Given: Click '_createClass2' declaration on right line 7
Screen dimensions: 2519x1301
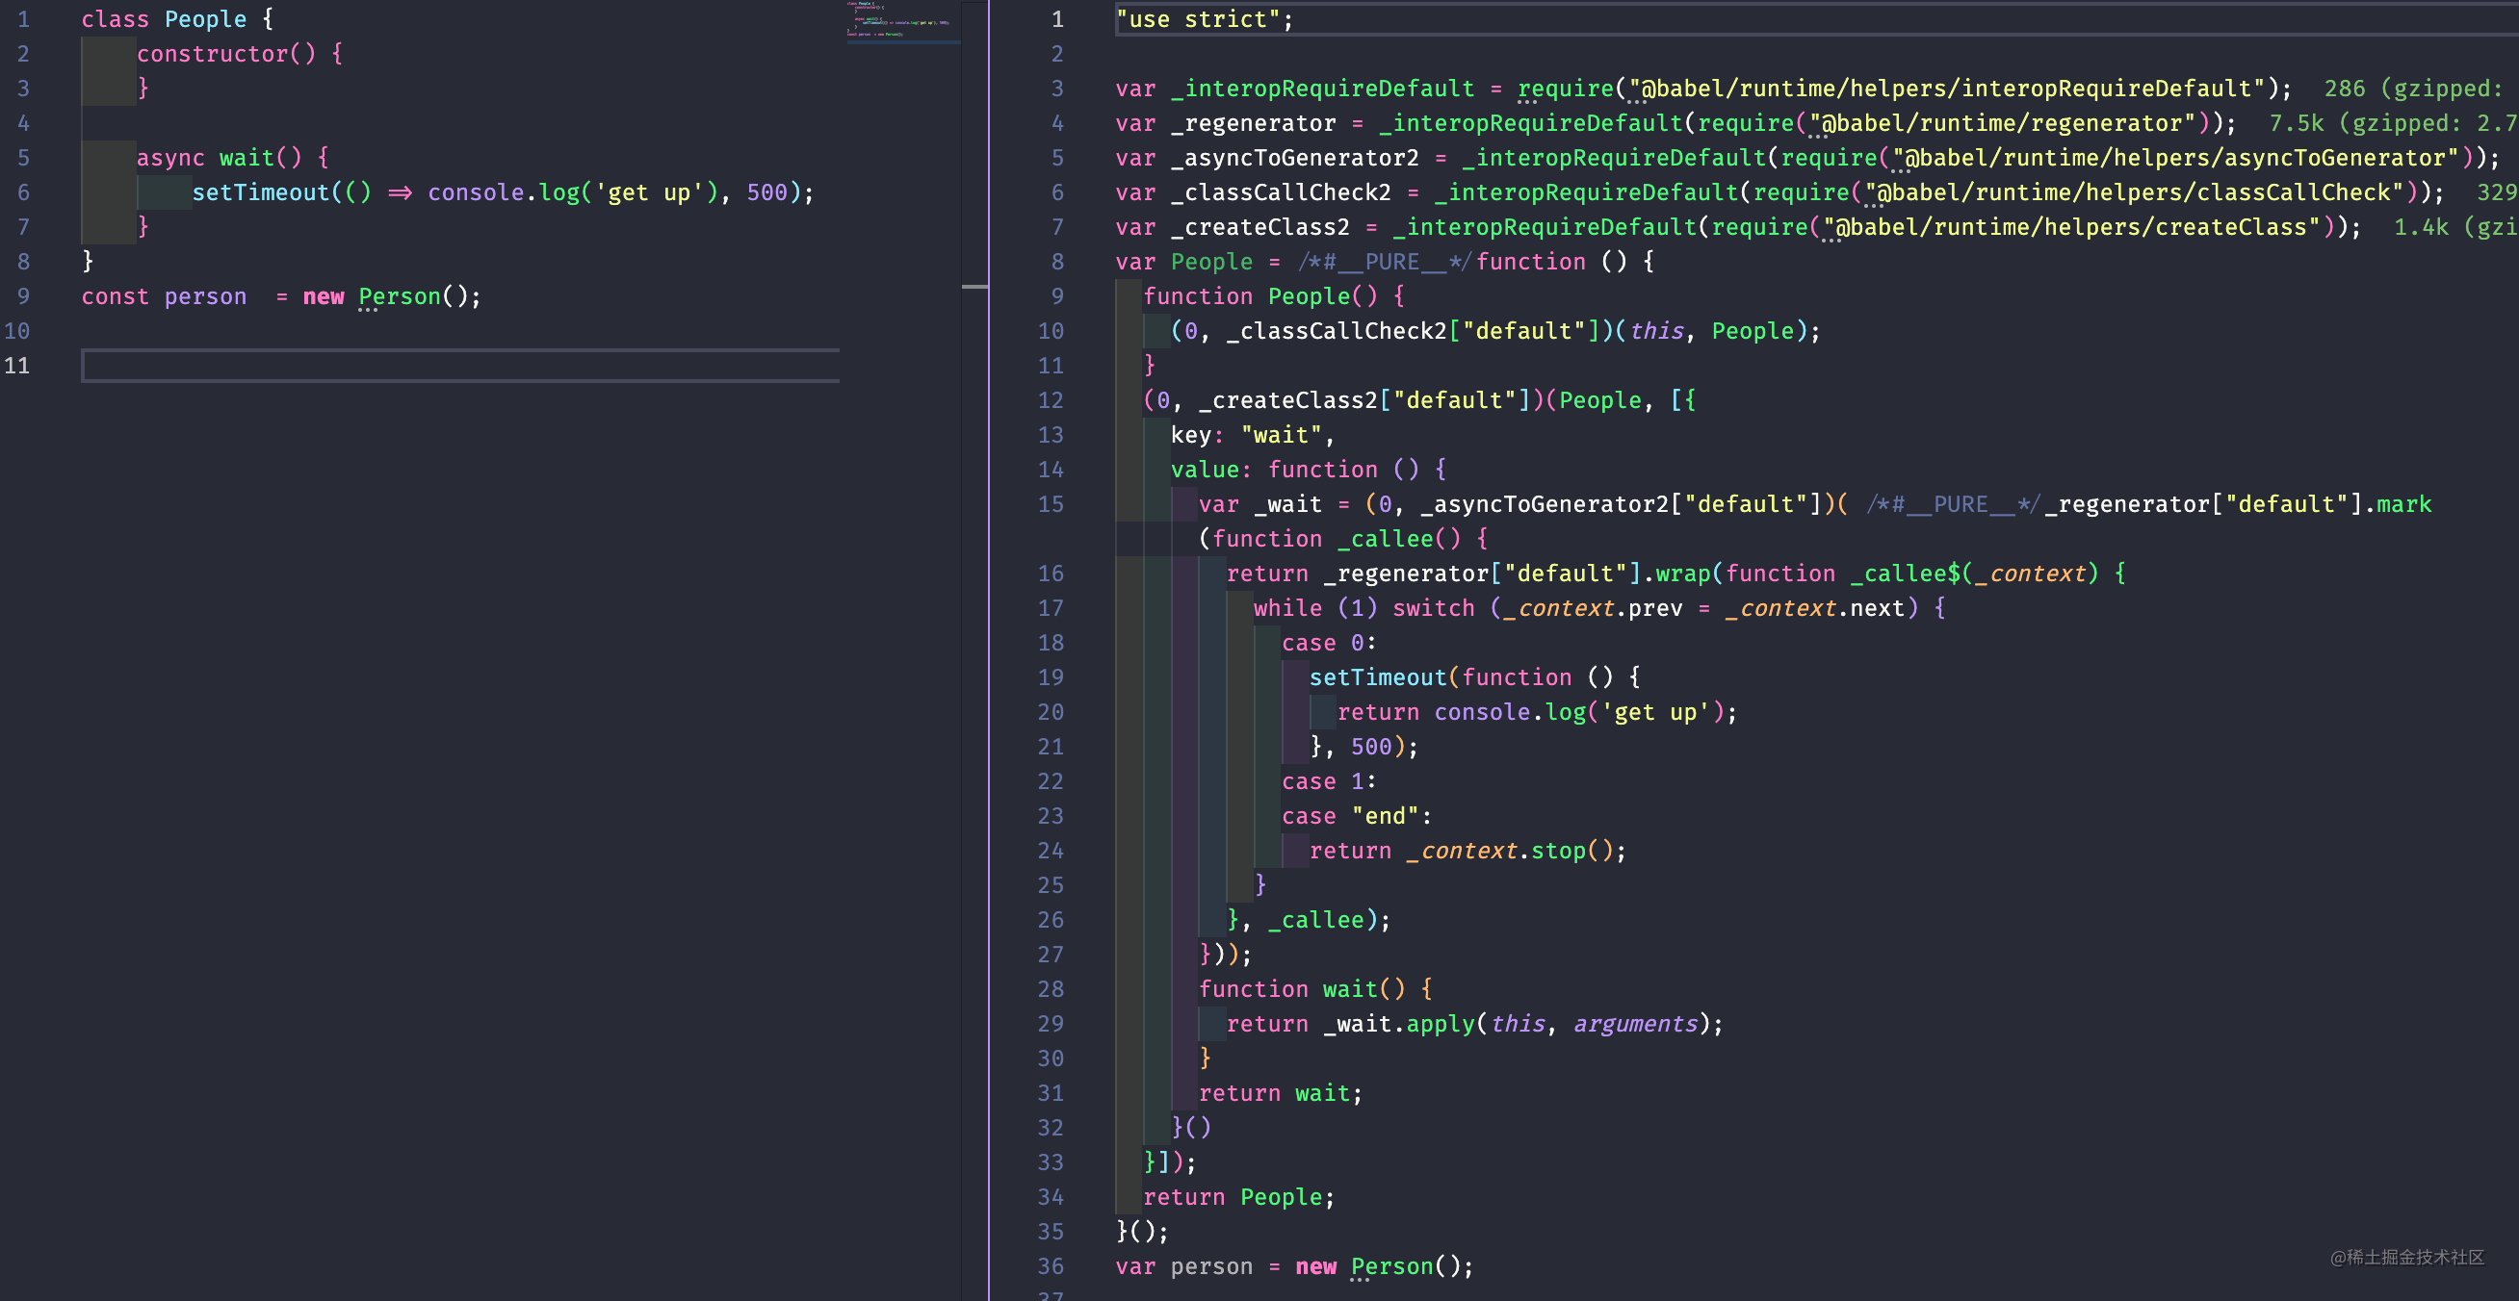Looking at the screenshot, I should point(1260,227).
